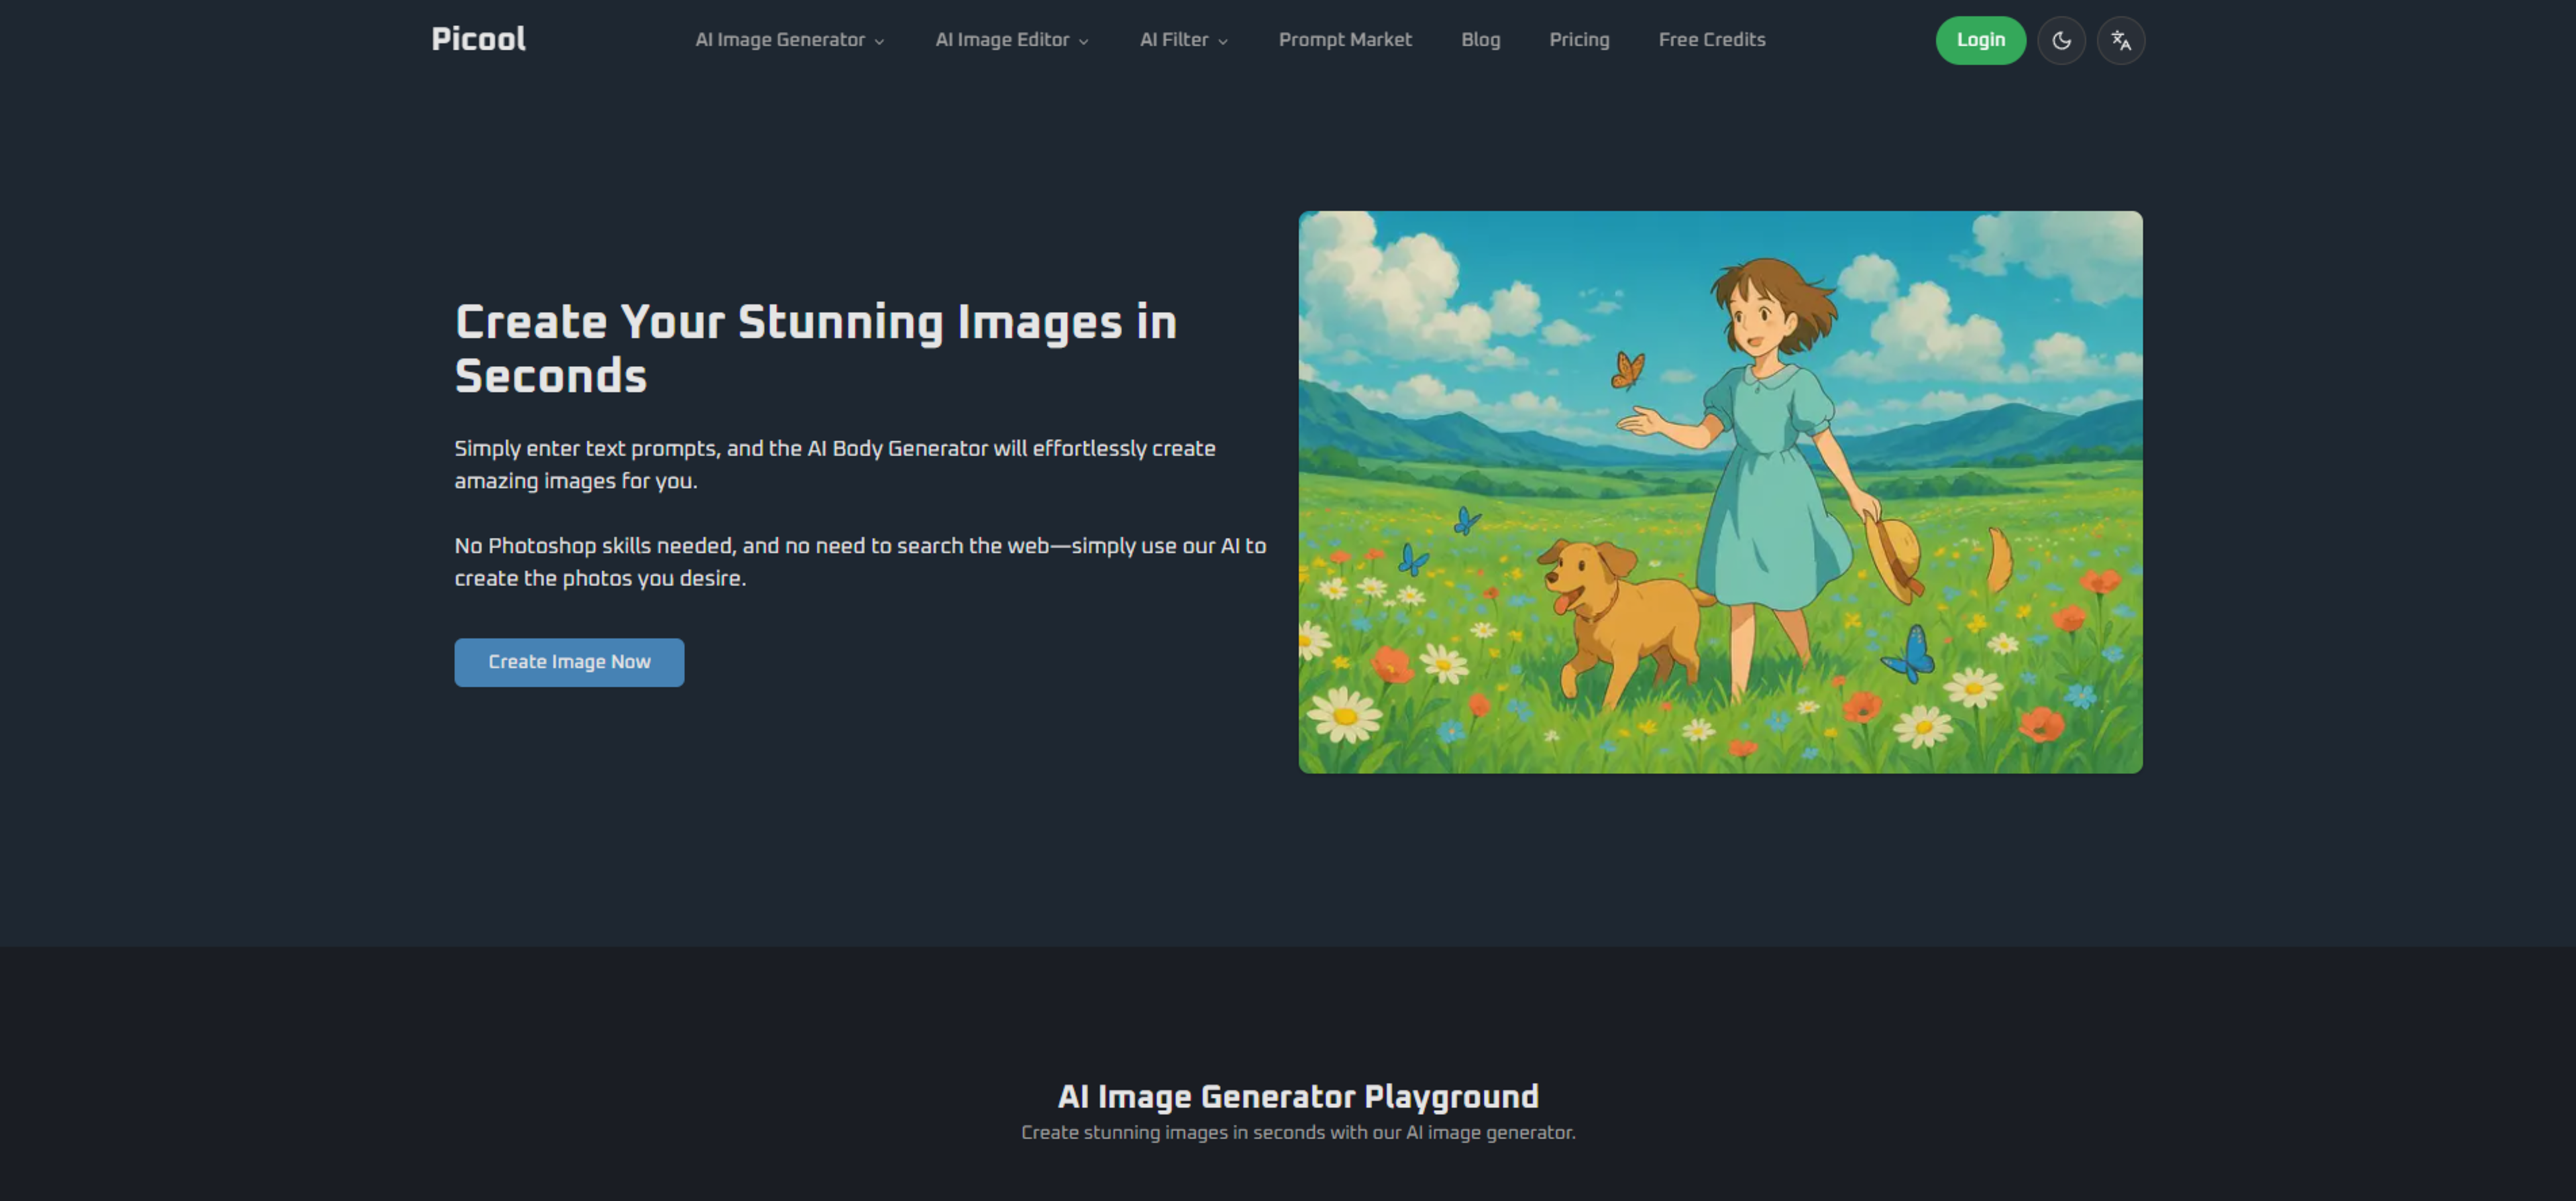This screenshot has width=2576, height=1201.
Task: Toggle dark mode with the moon icon
Action: (x=2061, y=41)
